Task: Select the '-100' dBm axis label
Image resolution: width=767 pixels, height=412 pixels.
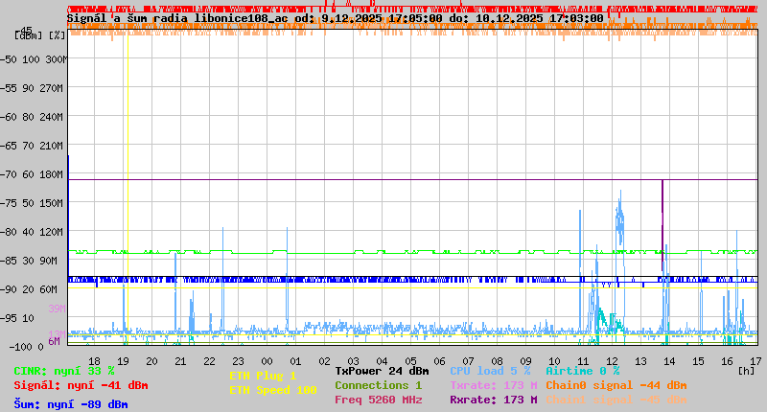Action: pos(20,347)
